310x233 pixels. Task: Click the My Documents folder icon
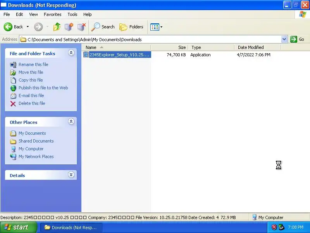(13, 133)
